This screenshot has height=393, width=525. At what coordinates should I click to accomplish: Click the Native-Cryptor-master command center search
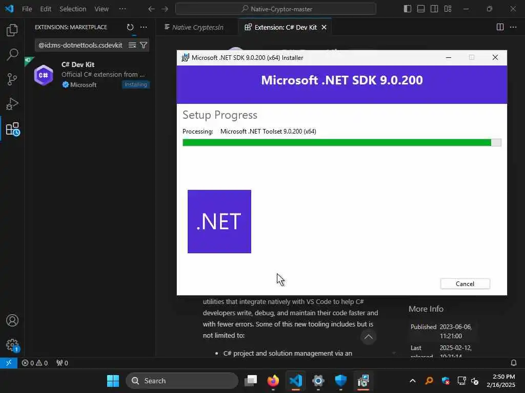pos(275,9)
